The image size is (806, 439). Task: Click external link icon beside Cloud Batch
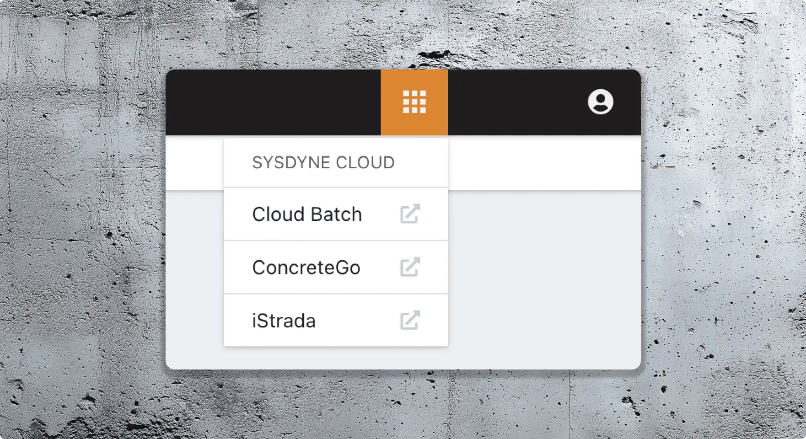click(410, 214)
